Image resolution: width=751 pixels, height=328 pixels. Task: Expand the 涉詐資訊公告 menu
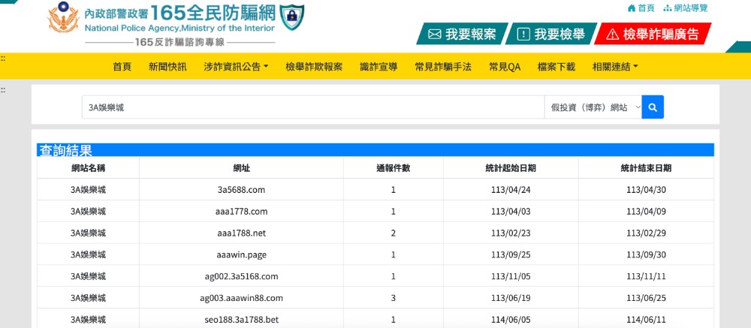pyautogui.click(x=236, y=67)
